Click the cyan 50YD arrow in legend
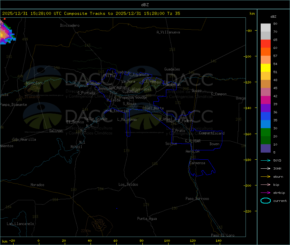Screen dimensions: 290x245 click(266, 160)
